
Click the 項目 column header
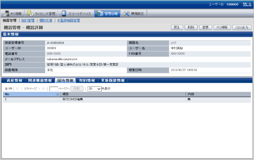pyautogui.click(x=123, y=94)
